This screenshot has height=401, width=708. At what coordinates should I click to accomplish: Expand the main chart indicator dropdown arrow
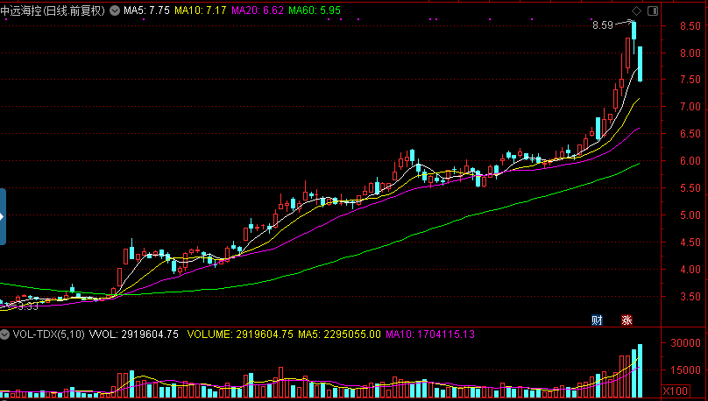114,11
